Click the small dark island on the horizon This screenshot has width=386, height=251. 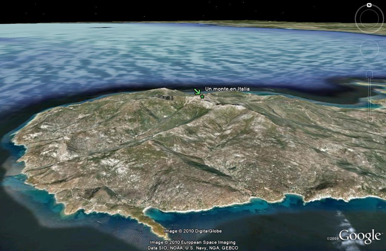click(x=100, y=27)
